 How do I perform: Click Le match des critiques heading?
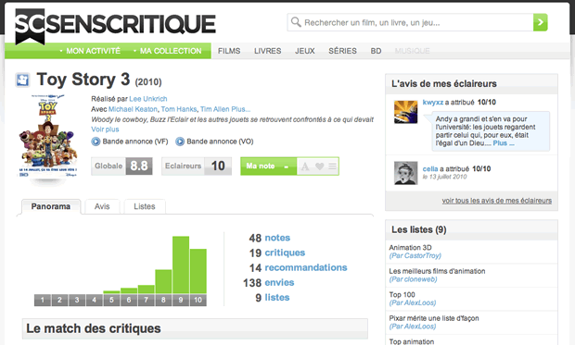pyautogui.click(x=94, y=328)
